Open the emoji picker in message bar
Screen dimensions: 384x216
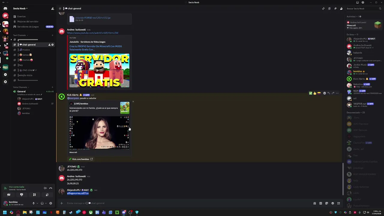click(333, 203)
